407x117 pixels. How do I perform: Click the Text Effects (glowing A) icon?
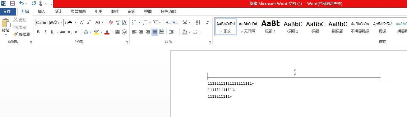[86, 32]
